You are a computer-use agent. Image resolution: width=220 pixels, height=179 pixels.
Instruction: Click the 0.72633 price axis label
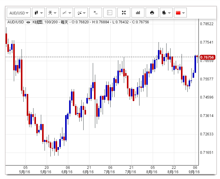coord(207,134)
